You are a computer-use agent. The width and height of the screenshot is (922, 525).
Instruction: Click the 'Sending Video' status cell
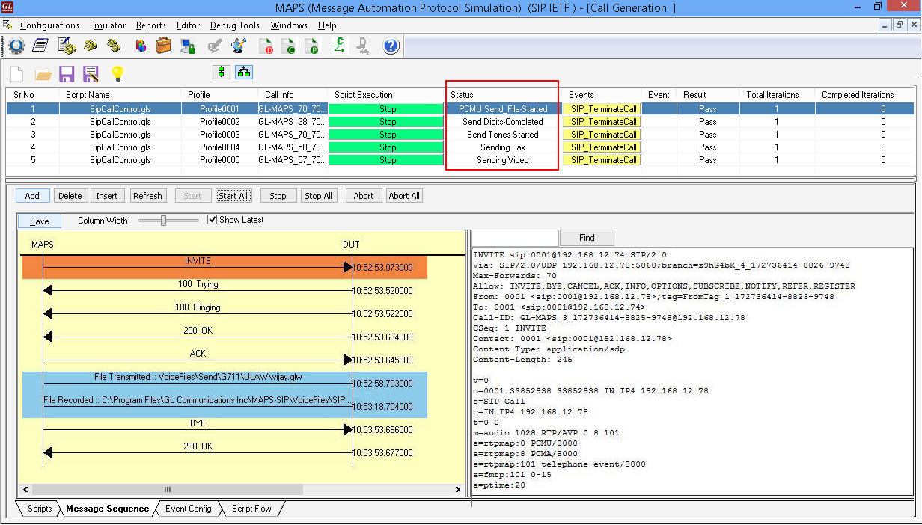coord(503,160)
